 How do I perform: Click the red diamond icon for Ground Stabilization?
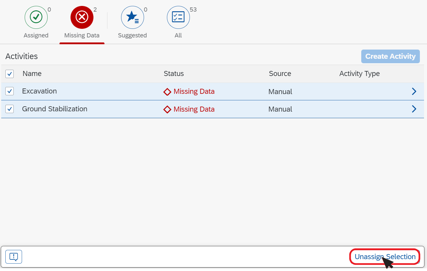(x=167, y=110)
